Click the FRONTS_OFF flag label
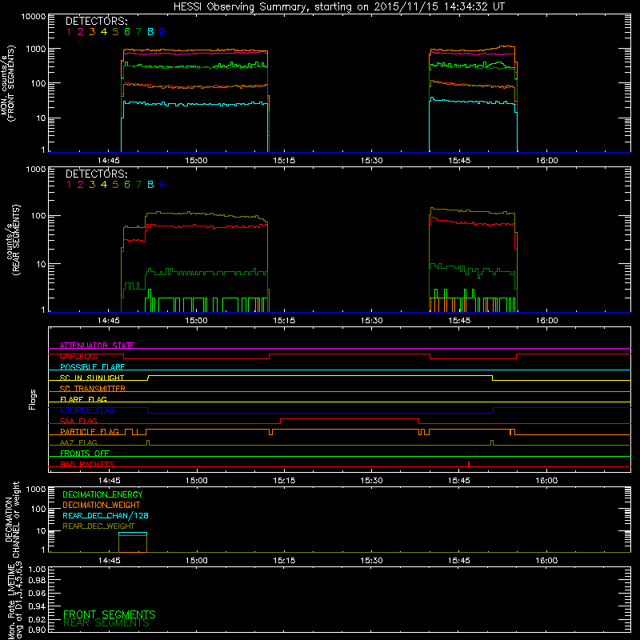Viewport: 640px width, 640px height. point(85,453)
